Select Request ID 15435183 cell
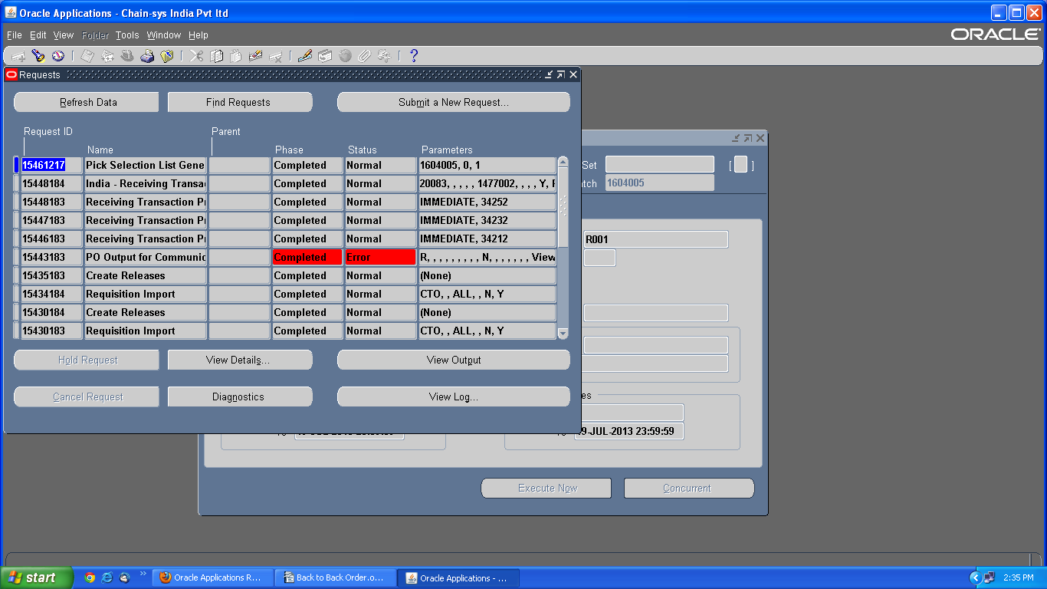Image resolution: width=1047 pixels, height=589 pixels. click(51, 275)
